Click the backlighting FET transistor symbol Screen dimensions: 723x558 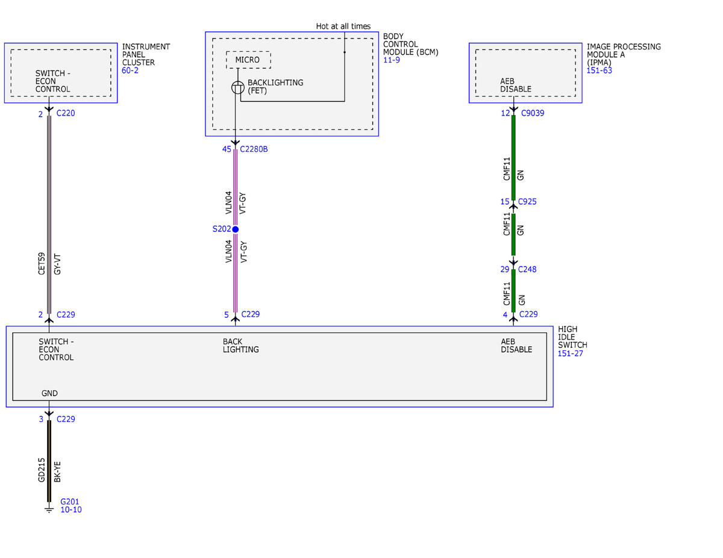237,88
